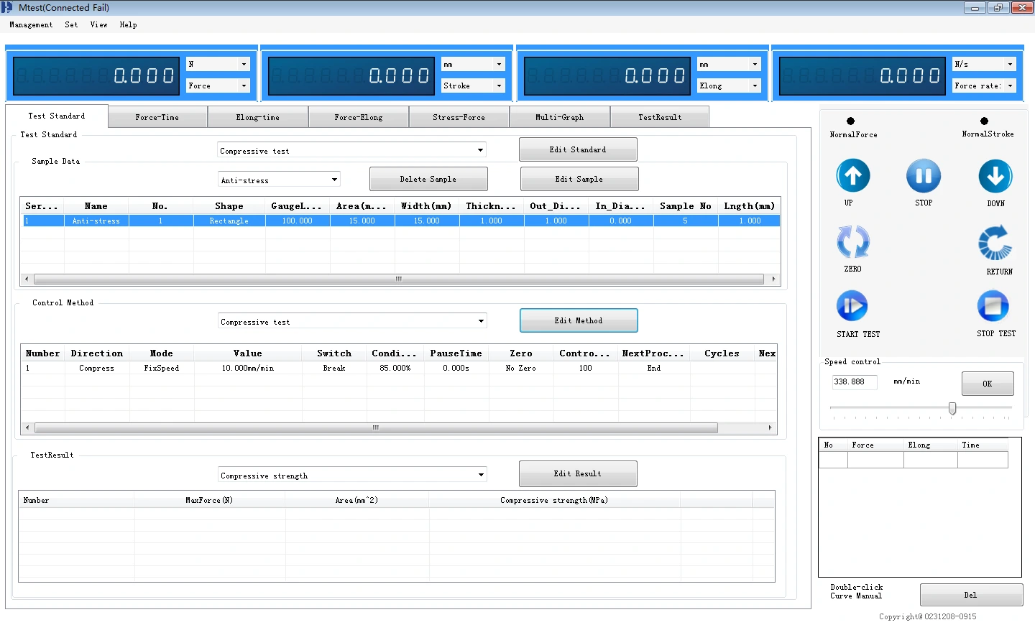Click the Del button

click(x=971, y=595)
